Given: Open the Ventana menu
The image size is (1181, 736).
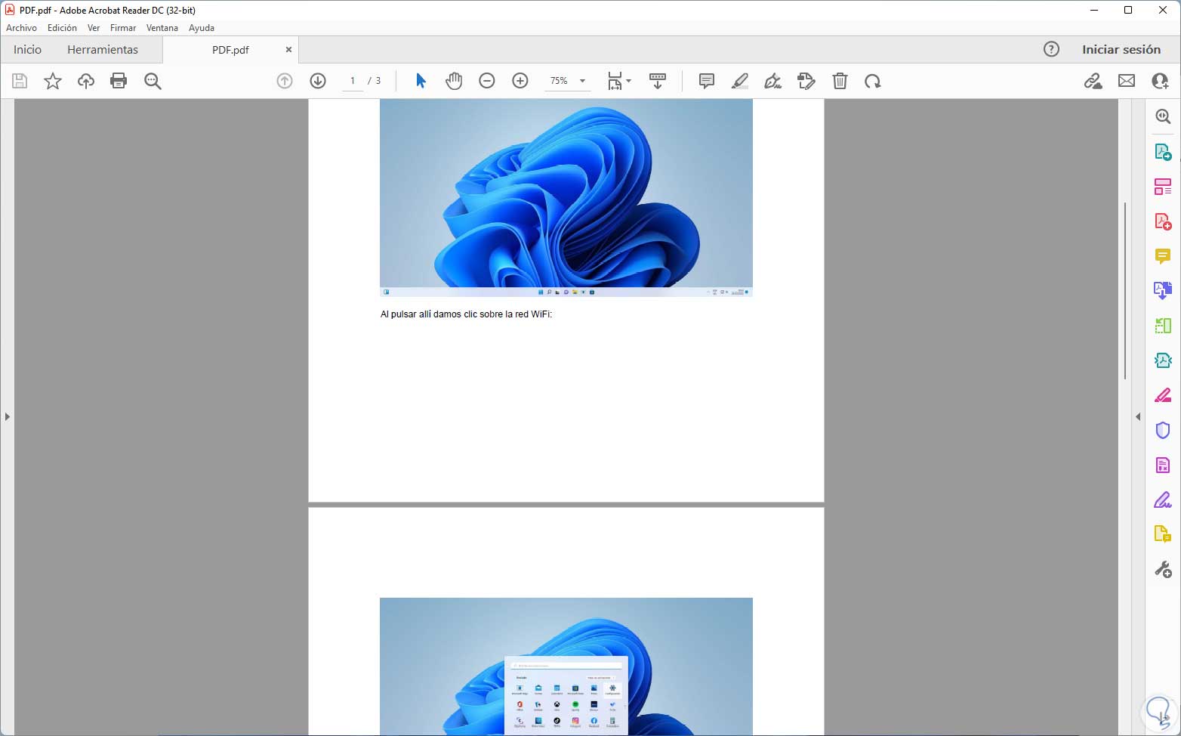Looking at the screenshot, I should [x=162, y=28].
